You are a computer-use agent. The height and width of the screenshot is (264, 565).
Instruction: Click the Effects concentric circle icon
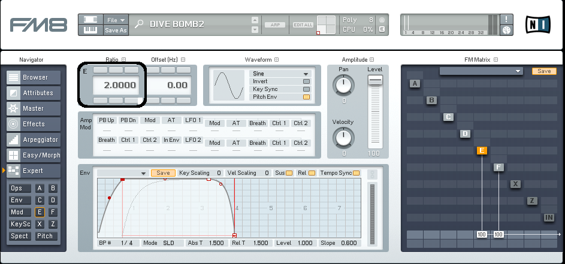13,124
